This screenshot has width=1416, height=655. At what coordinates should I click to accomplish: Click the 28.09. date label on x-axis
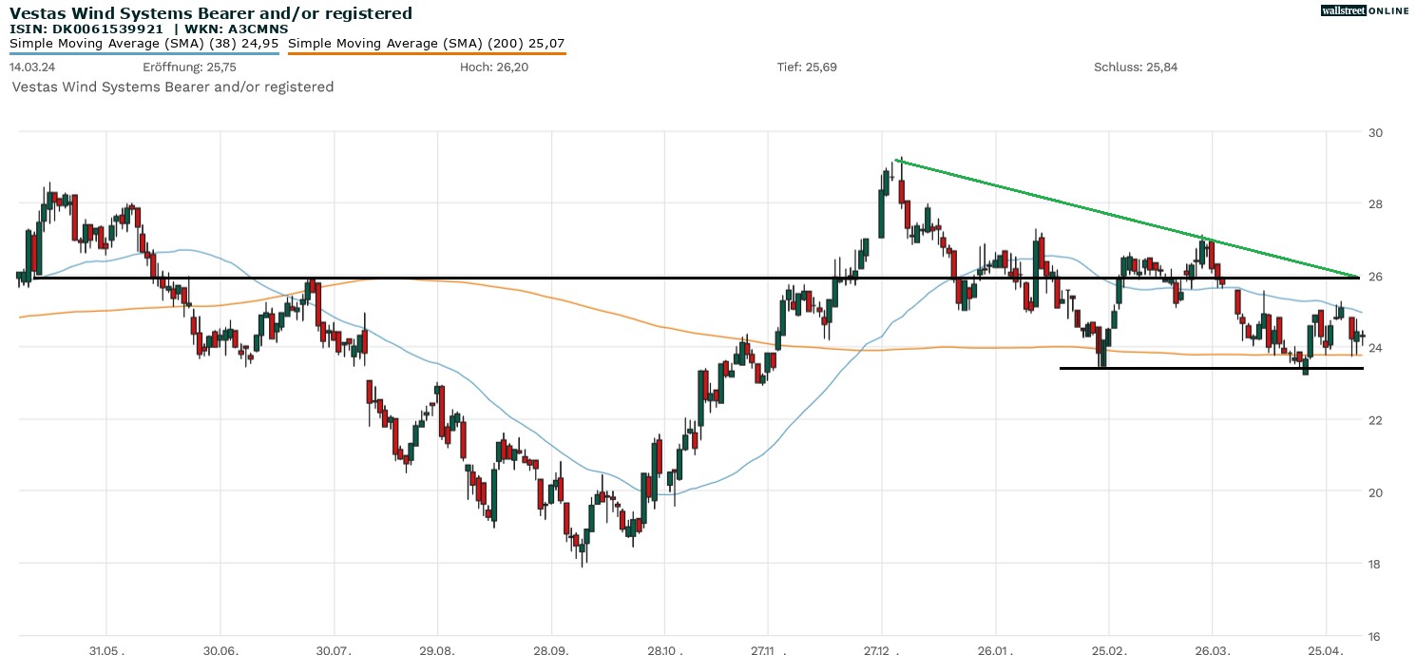pyautogui.click(x=551, y=651)
